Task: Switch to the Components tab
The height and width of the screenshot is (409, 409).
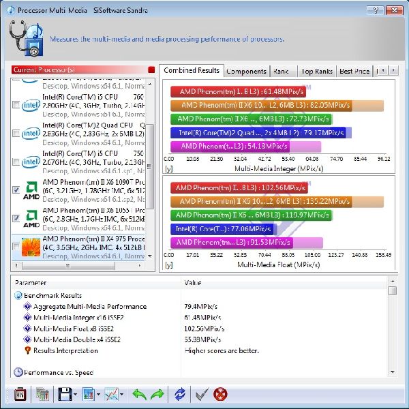Action: 246,71
